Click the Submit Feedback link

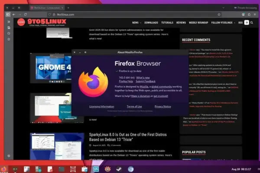[x=146, y=81]
